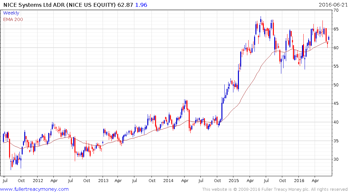Click the 2013 year label on time axis
Viewport: 348px width, 194px height.
tap(103, 180)
